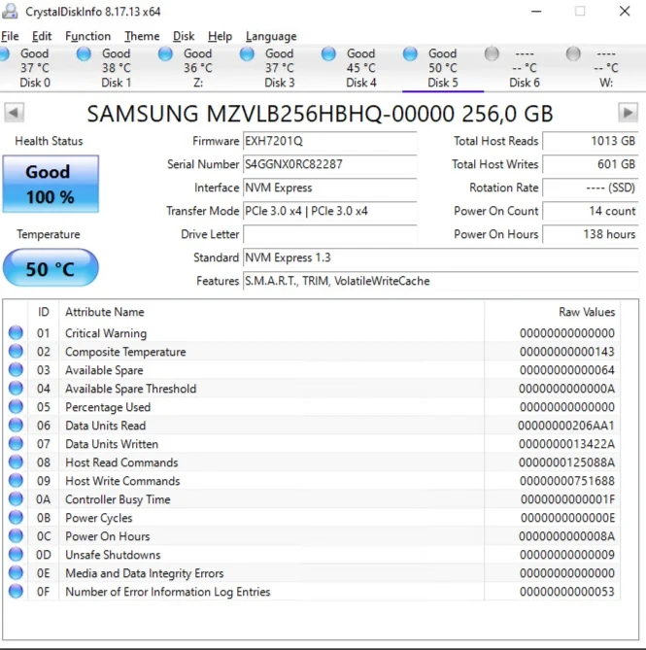Click the empty Drive Letter field
Image resolution: width=646 pixels, height=650 pixels.
tap(330, 234)
